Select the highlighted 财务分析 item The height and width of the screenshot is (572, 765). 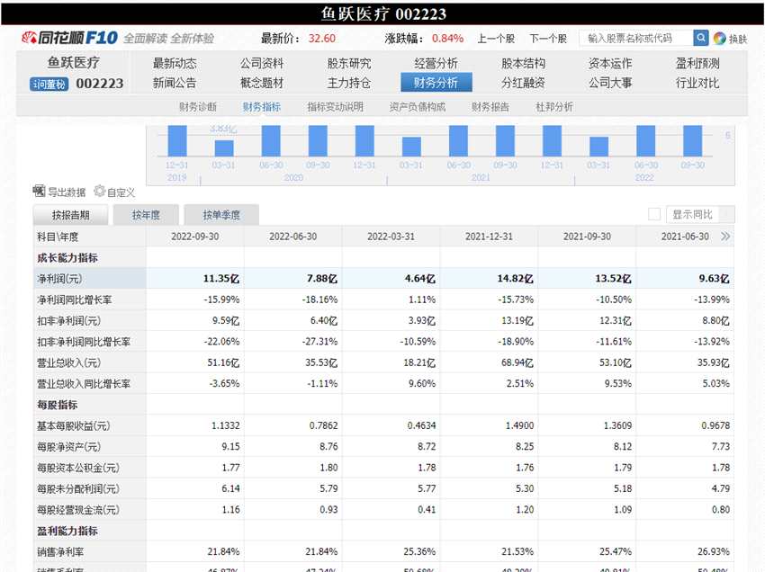(436, 83)
